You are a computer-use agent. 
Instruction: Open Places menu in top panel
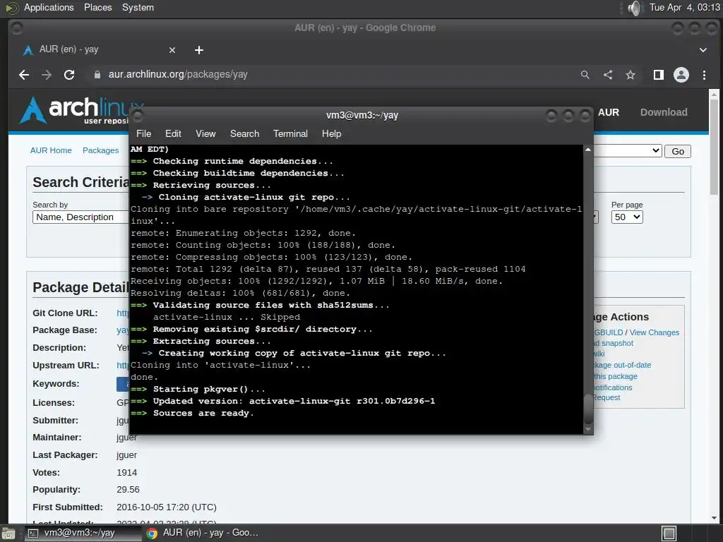tap(97, 7)
